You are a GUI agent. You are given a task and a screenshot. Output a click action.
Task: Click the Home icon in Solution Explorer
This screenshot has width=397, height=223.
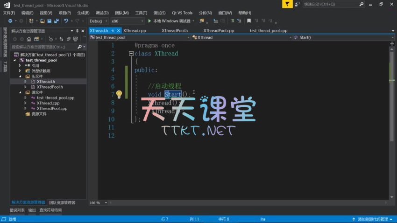click(29, 39)
